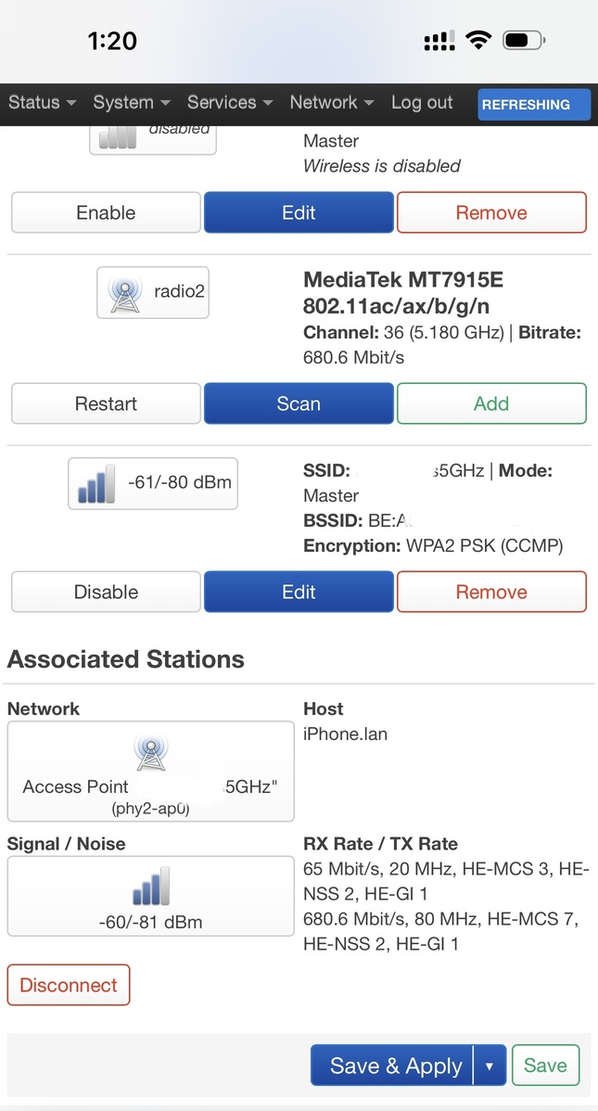The height and width of the screenshot is (1111, 598).
Task: Tap the battery icon in the status bar
Action: click(524, 41)
